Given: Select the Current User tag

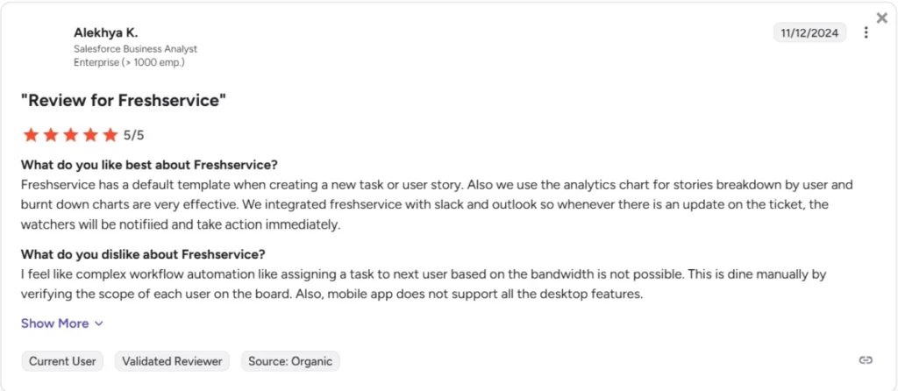Looking at the screenshot, I should (x=62, y=361).
